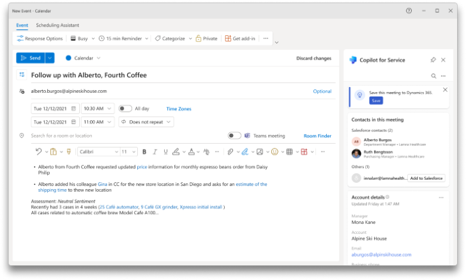Click the add-ins icon in formatting toolbar
The width and height of the screenshot is (466, 280).
(x=304, y=152)
